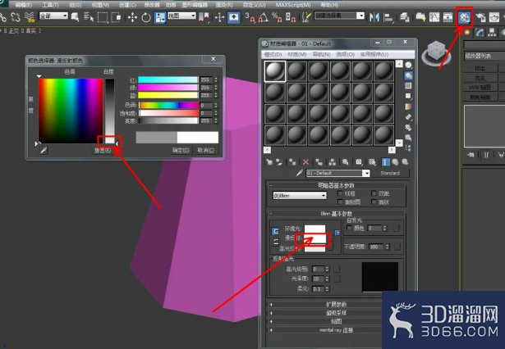Click the Bind to Space Warp icon

point(30,17)
